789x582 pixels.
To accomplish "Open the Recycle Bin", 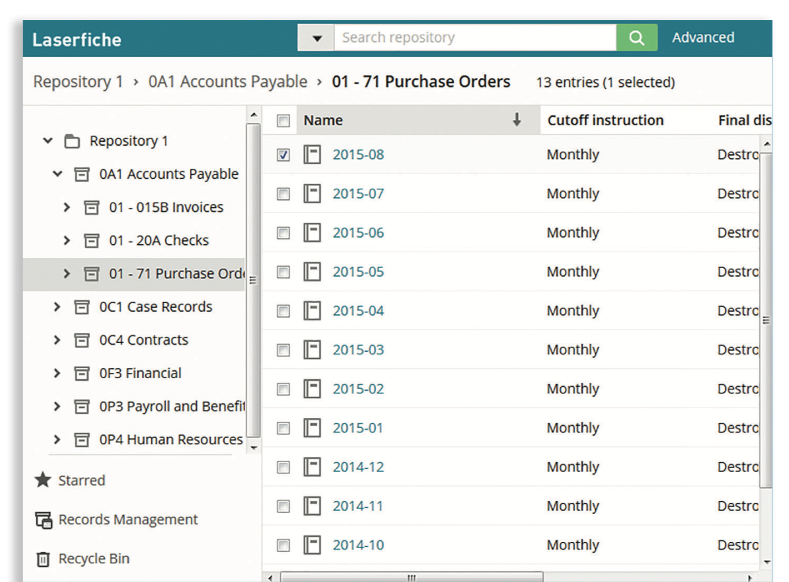I will pos(94,559).
